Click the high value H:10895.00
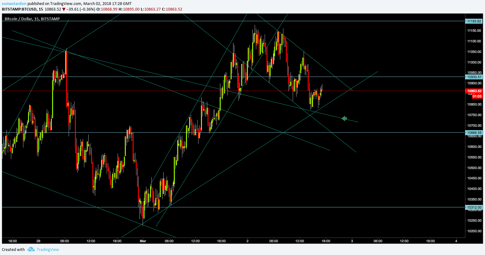This screenshot has width=485, height=255. pyautogui.click(x=129, y=9)
